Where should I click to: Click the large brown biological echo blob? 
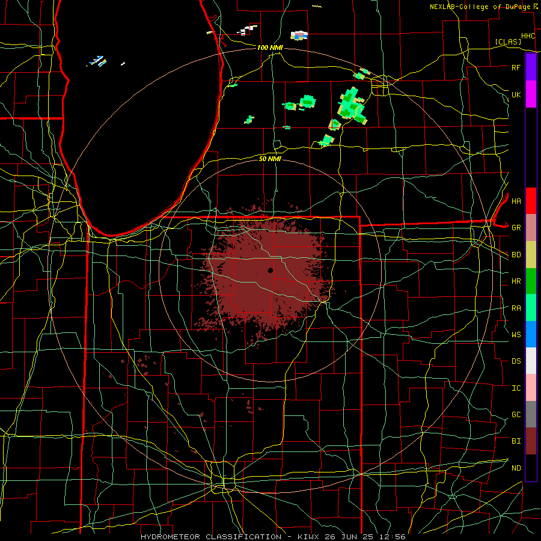click(x=266, y=276)
